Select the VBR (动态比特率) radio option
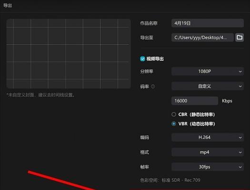 [174, 123]
